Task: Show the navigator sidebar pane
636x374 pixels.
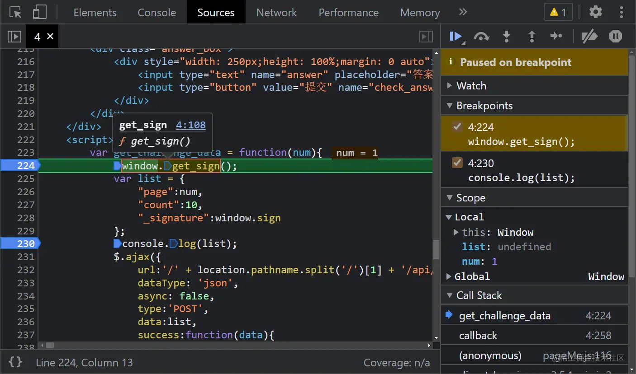Action: pyautogui.click(x=14, y=37)
